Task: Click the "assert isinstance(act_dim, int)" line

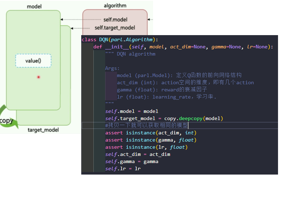Action: point(151,133)
